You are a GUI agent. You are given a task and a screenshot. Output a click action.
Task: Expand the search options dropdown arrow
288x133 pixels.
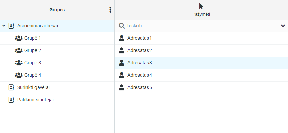tap(283, 26)
